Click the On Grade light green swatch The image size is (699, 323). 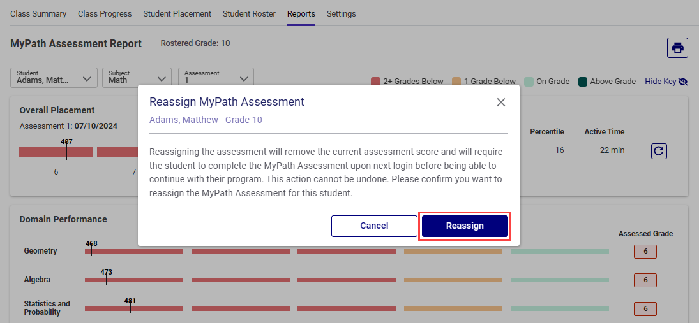point(529,82)
